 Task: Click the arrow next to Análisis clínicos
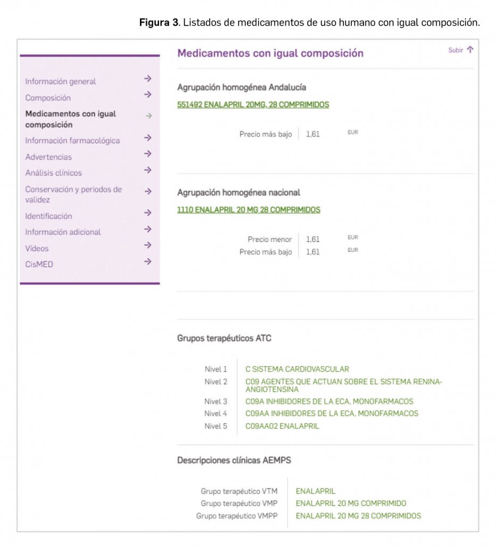[x=148, y=171]
